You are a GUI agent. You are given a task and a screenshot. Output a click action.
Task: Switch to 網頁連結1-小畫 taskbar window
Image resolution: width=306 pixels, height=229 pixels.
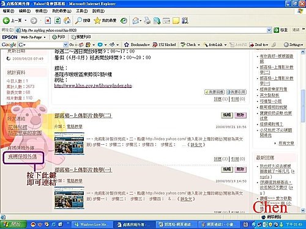[x=218, y=225]
